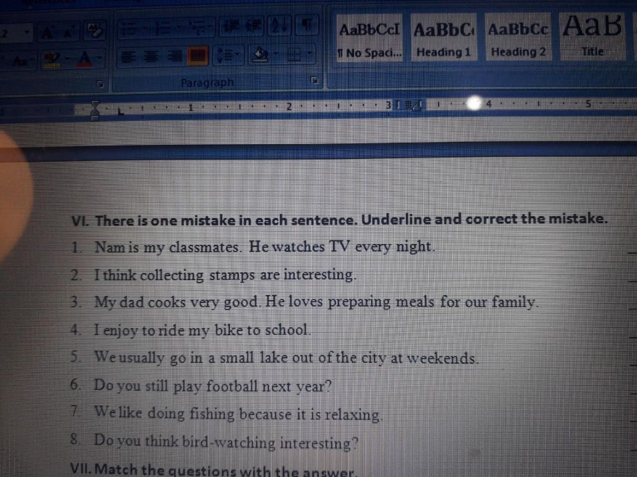The image size is (637, 477).
Task: Apply the Title style
Action: [592, 37]
